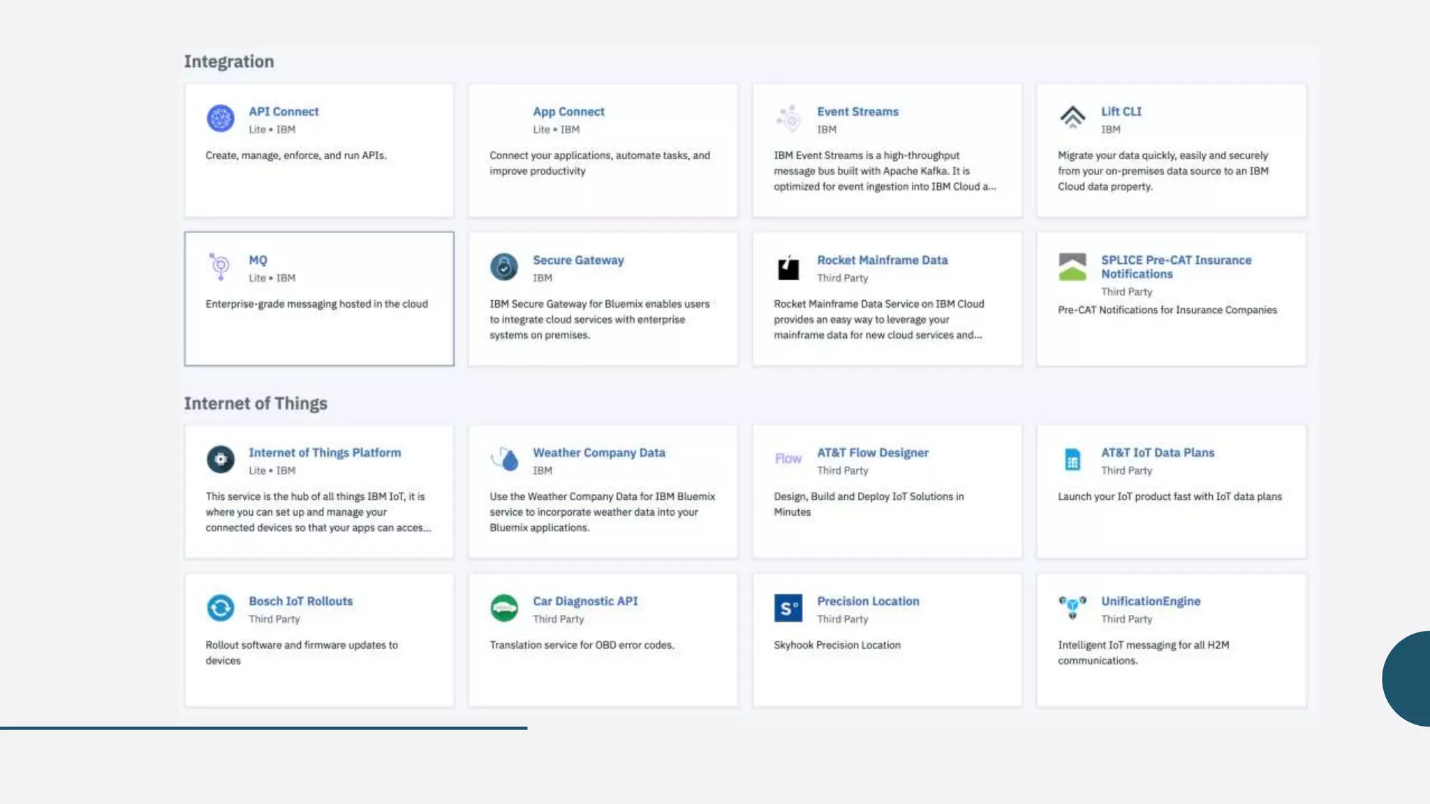The height and width of the screenshot is (804, 1430).
Task: Click the UnificationEngine icon
Action: click(1072, 606)
